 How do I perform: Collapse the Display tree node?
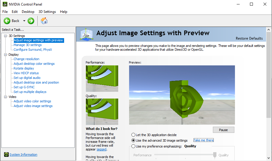[6, 55]
